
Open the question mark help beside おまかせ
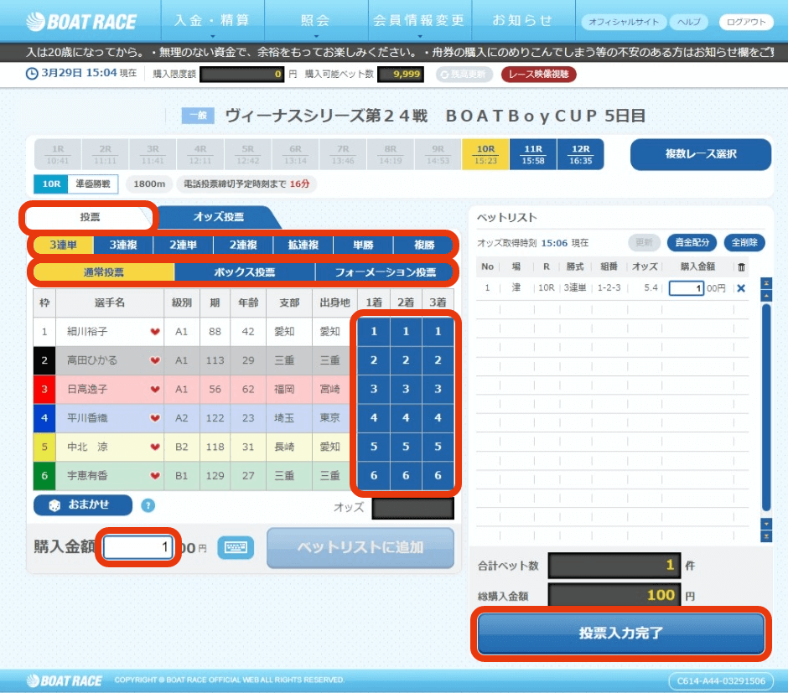pos(148,505)
